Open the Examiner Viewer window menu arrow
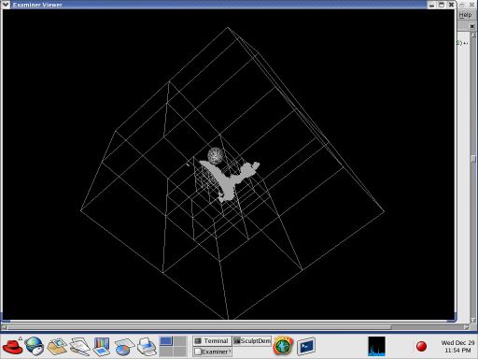 [x=6, y=5]
